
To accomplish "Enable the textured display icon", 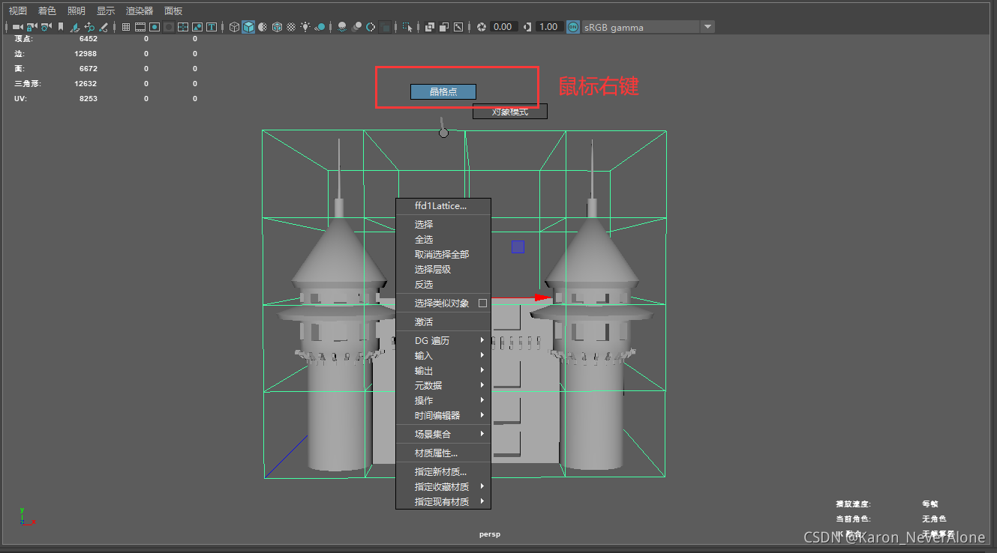I will pyautogui.click(x=291, y=27).
